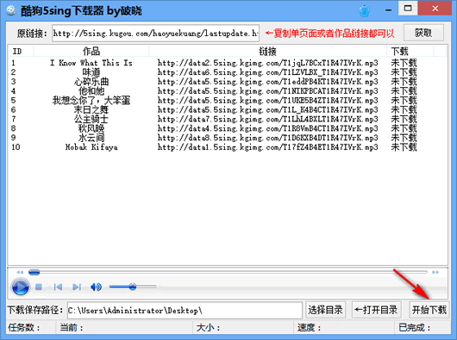This screenshot has width=457, height=340.
Task: Click the 选择目录 button
Action: [325, 310]
